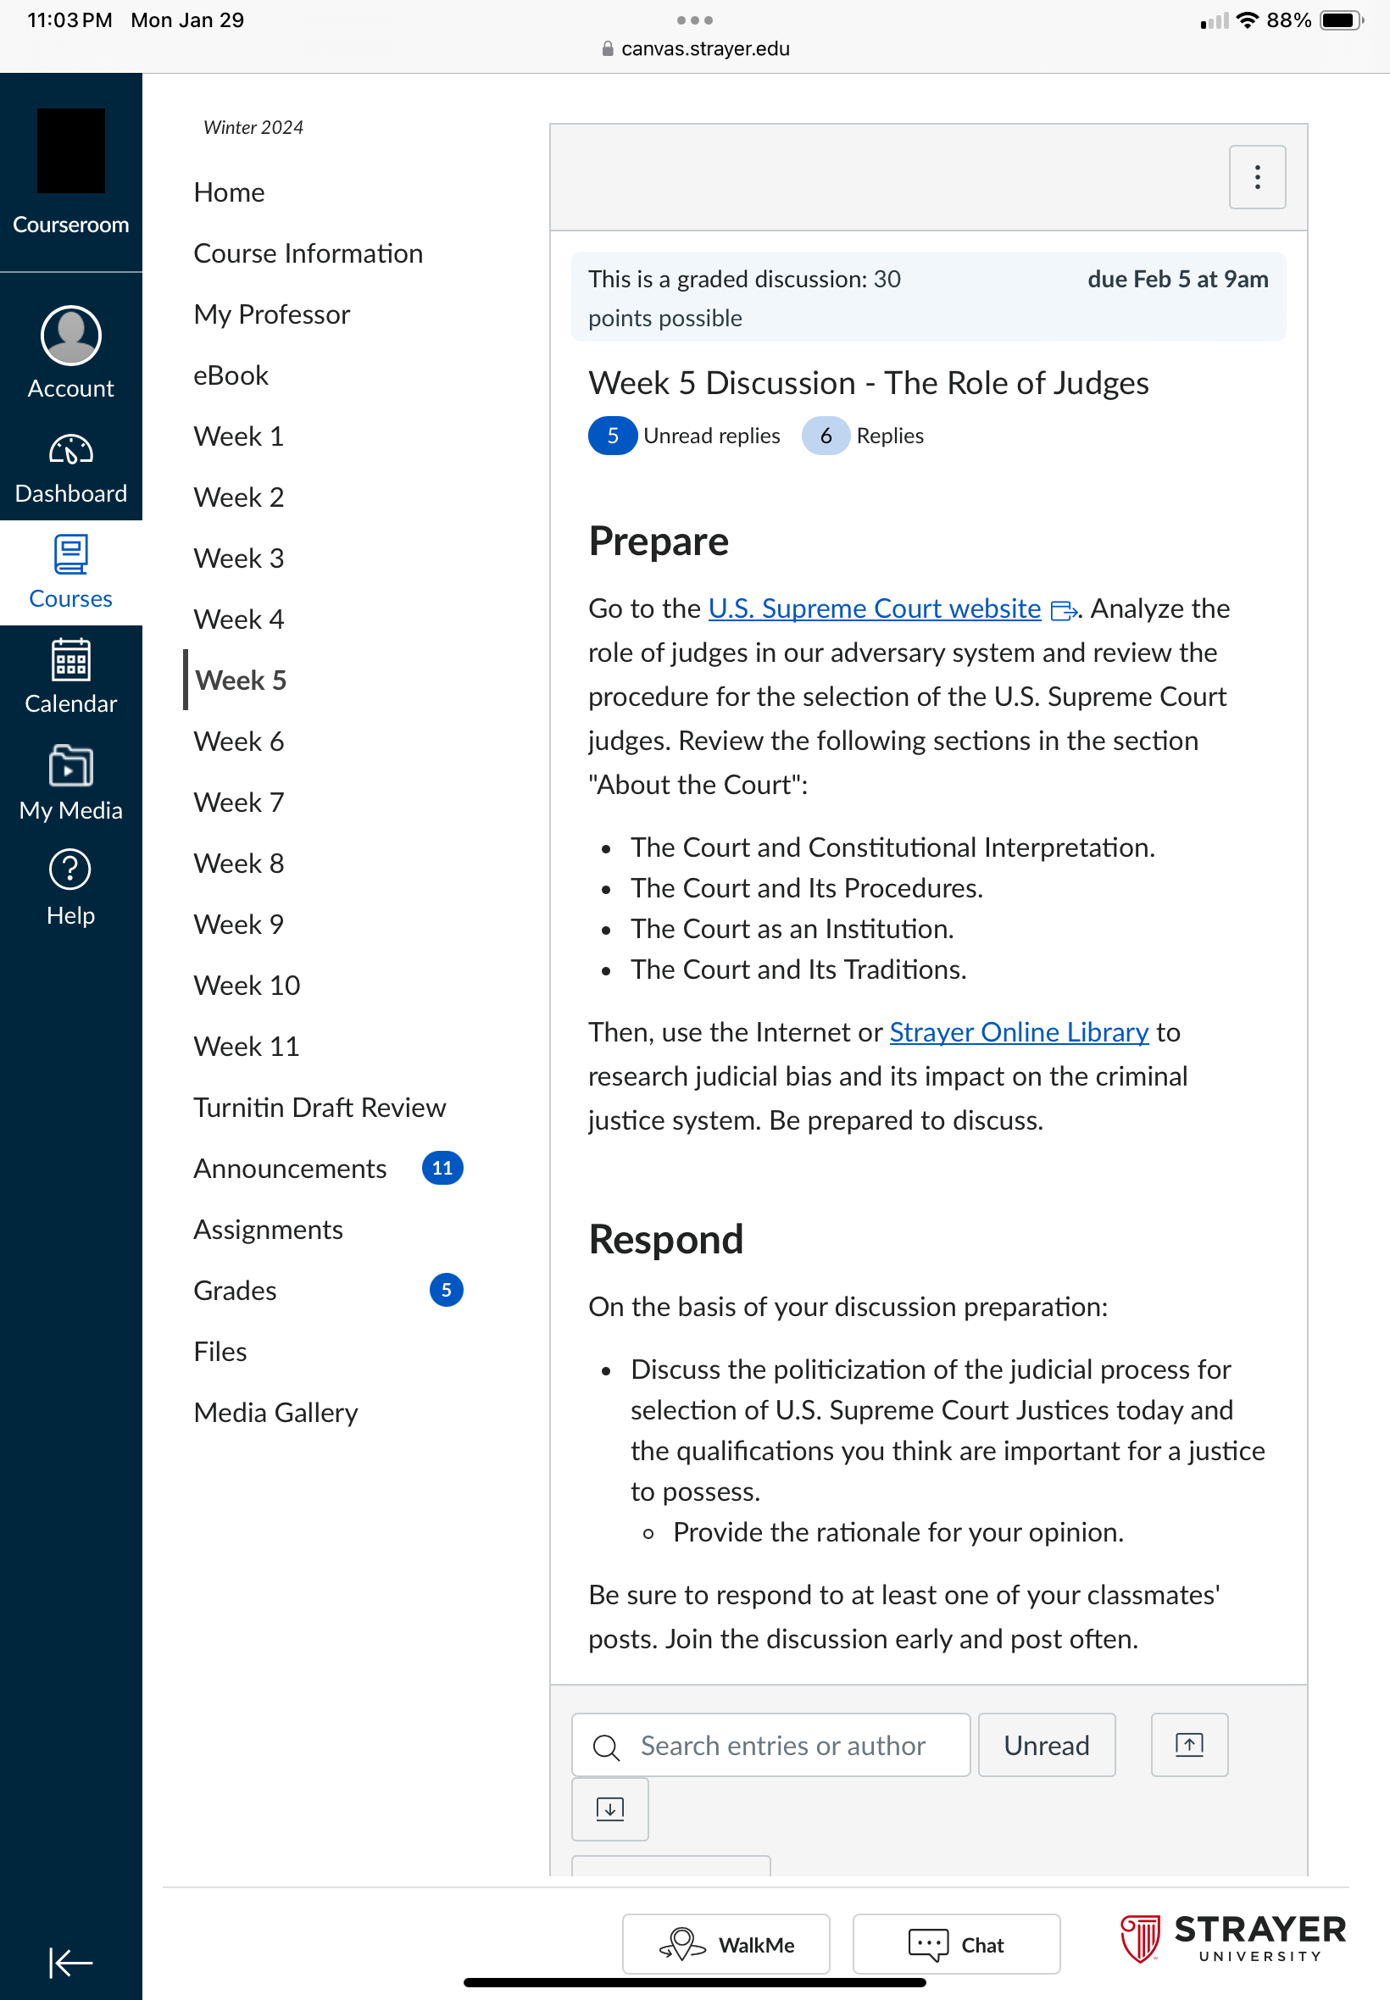Image resolution: width=1390 pixels, height=2000 pixels.
Task: Click the expand threads upload-arrow icon
Action: coord(1189,1744)
